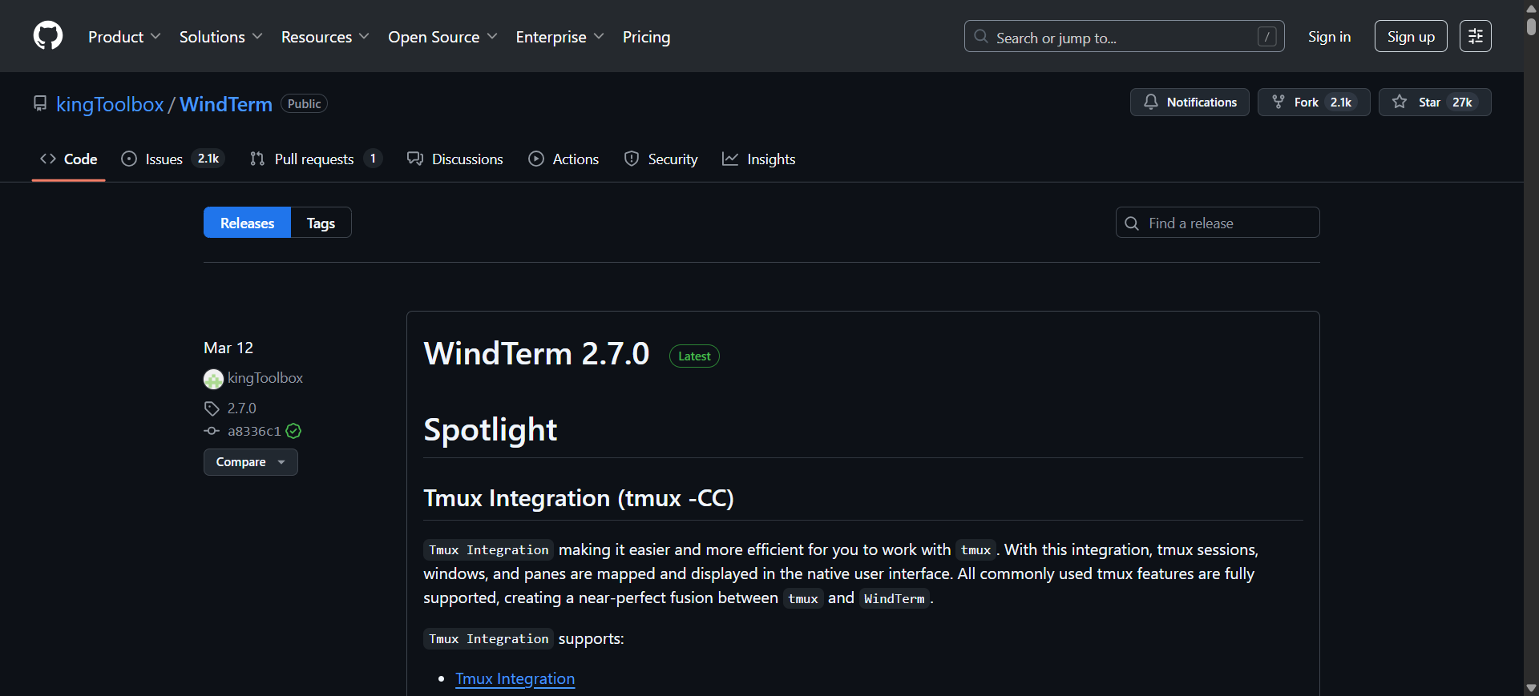Click the commit icon beside a8336c1
The height and width of the screenshot is (696, 1539).
click(212, 431)
